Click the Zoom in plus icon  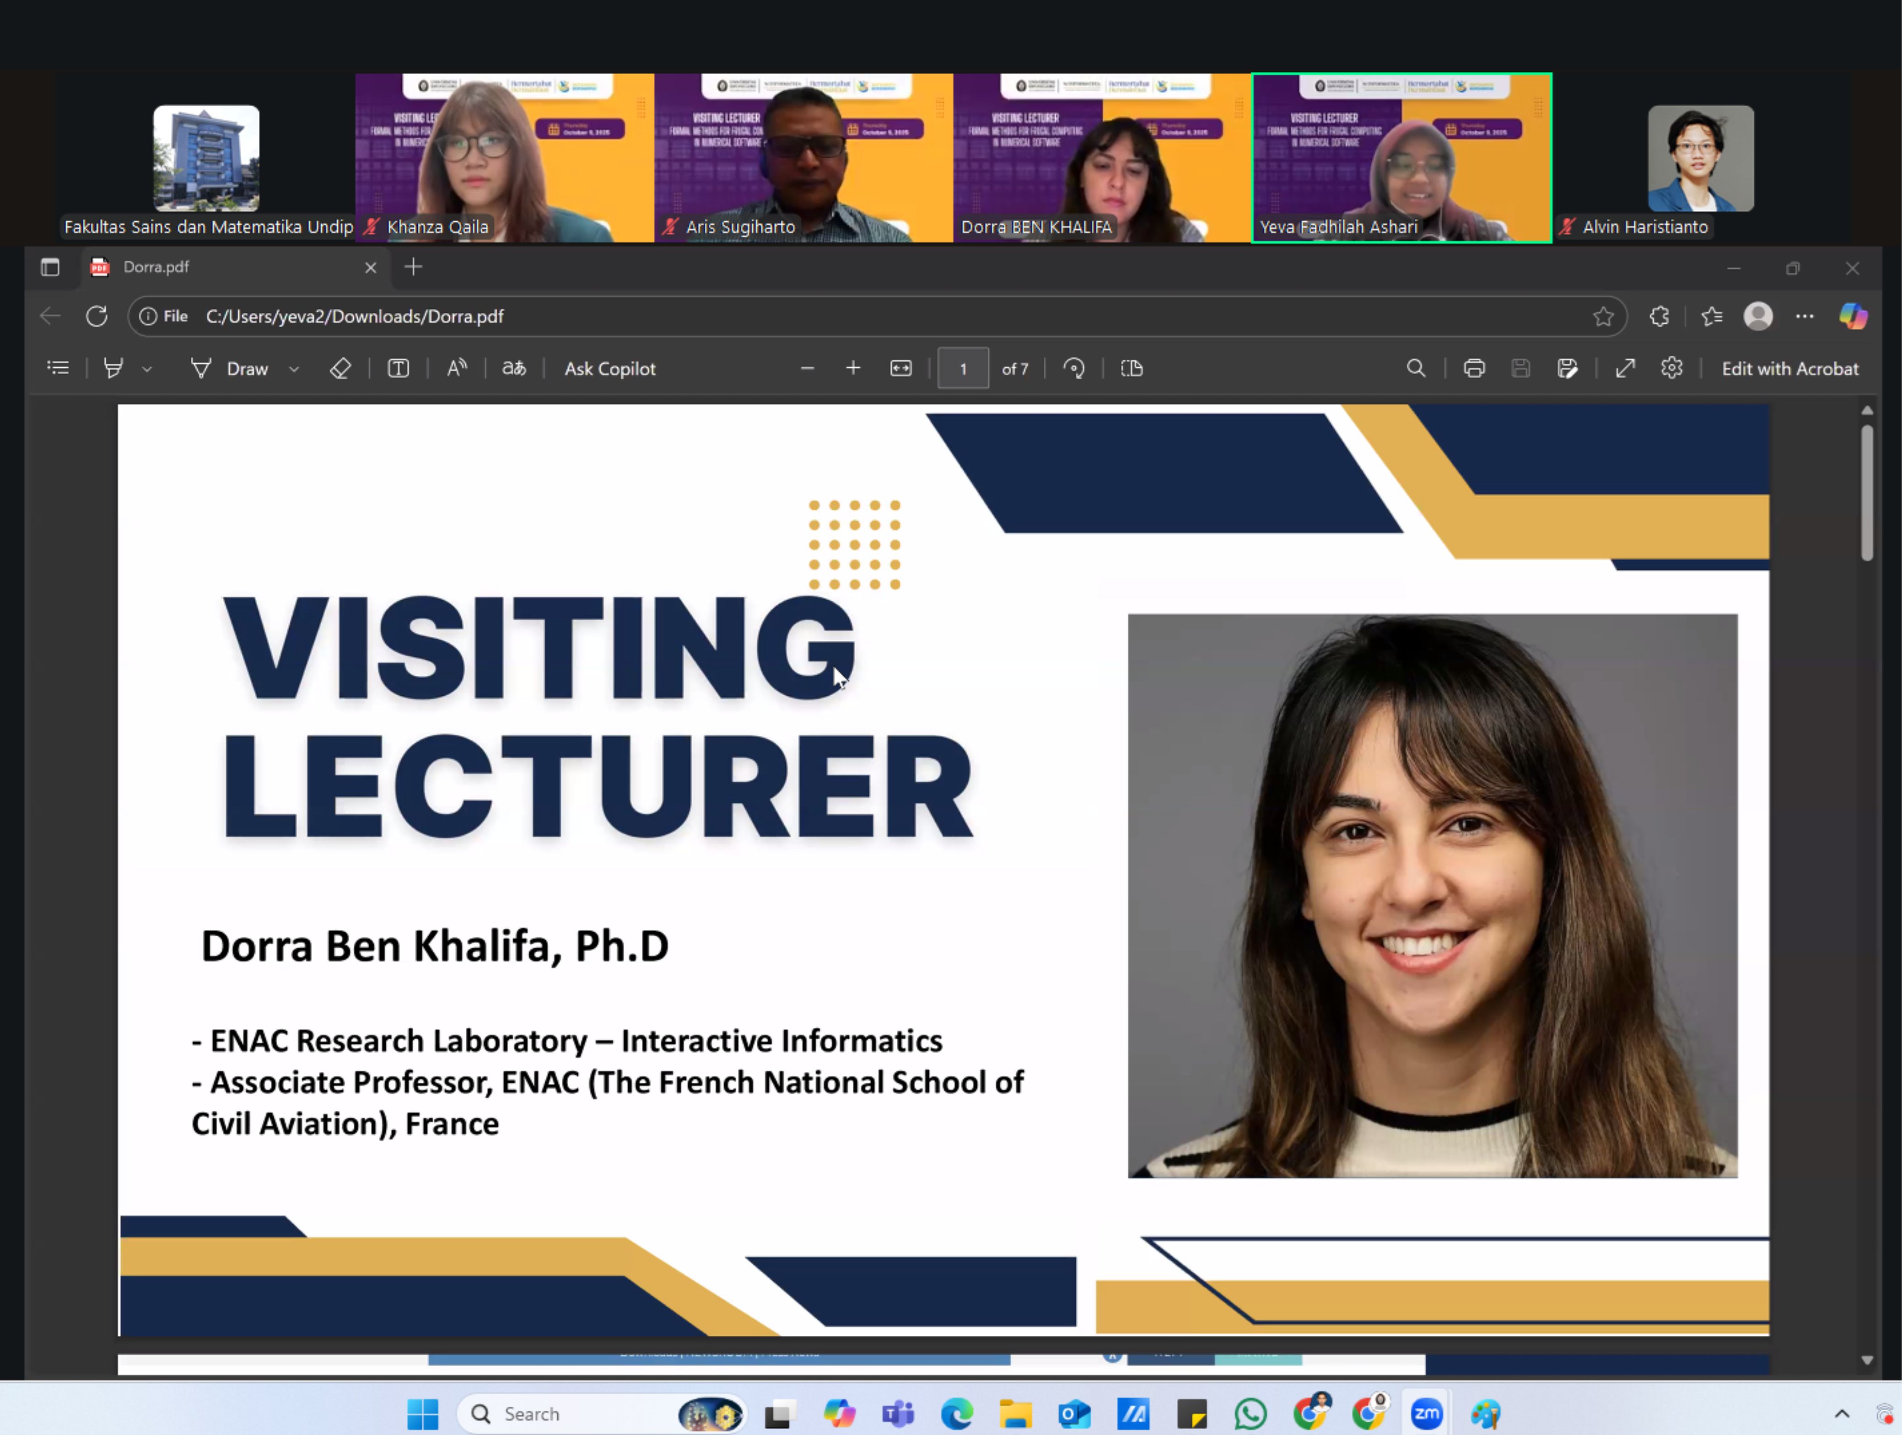point(853,369)
